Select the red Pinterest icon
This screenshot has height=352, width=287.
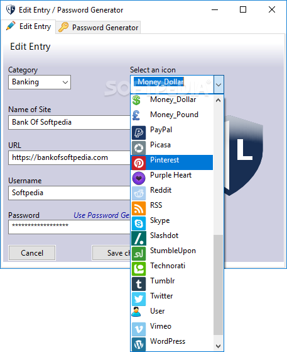139,162
